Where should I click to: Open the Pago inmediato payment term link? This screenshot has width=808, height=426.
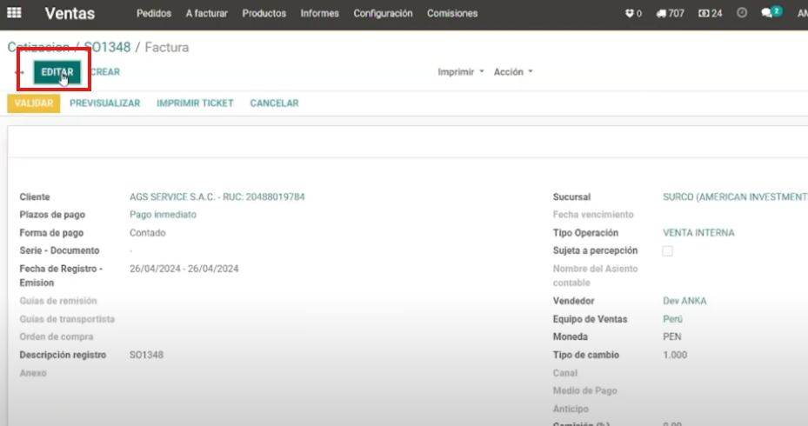pos(163,214)
